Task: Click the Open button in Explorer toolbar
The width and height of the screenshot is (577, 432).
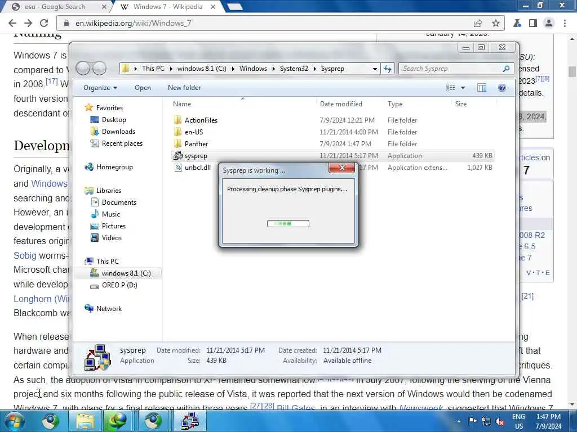Action: coord(143,87)
